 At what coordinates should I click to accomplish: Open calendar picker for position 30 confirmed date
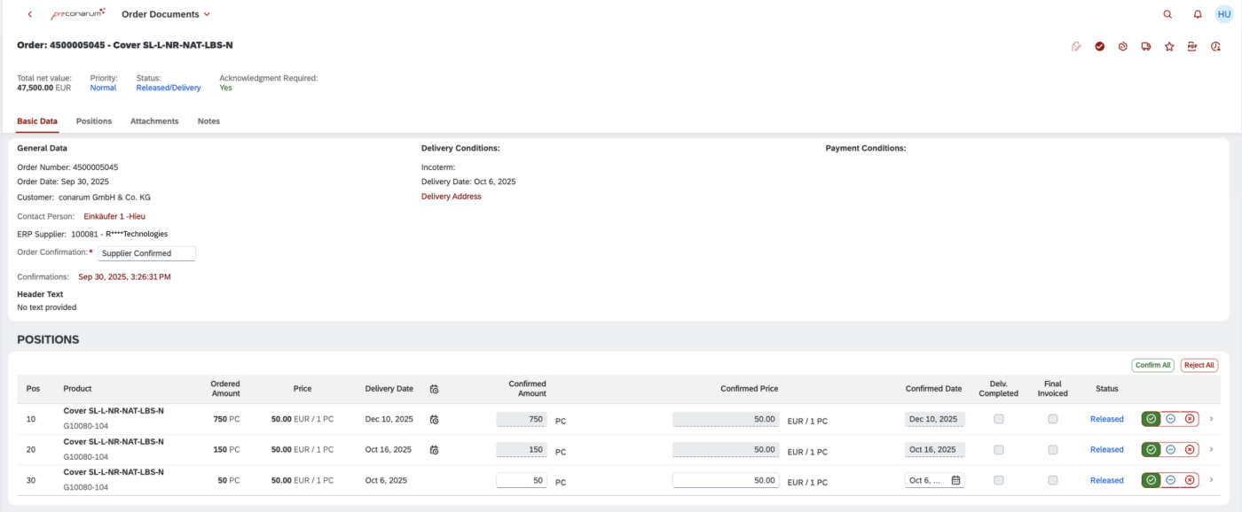[955, 480]
